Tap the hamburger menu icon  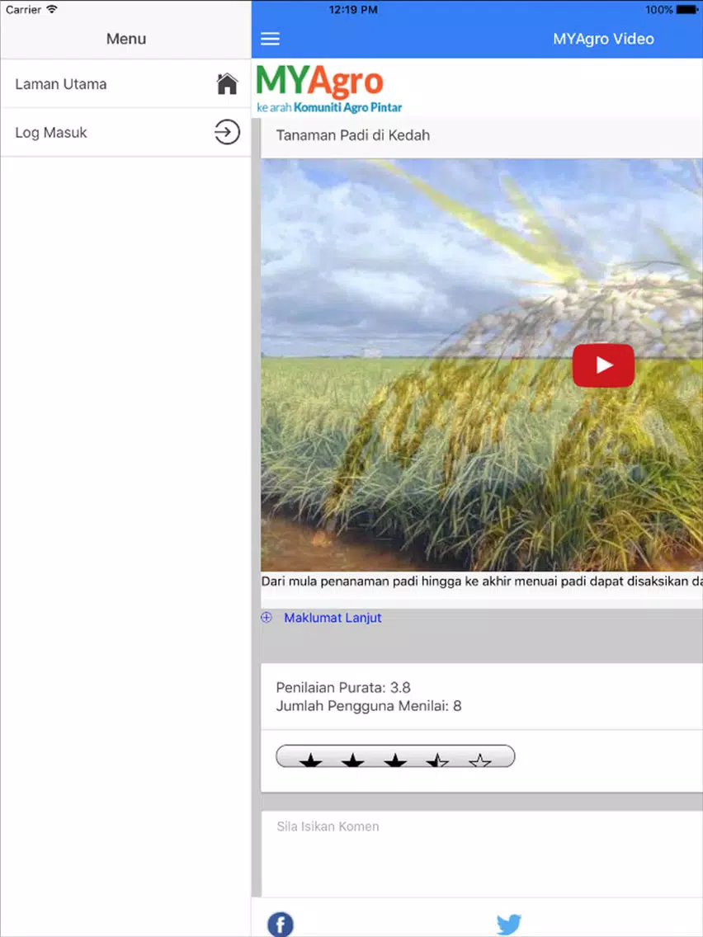(270, 39)
